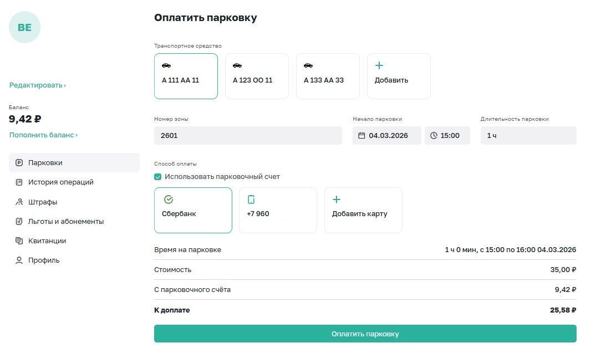
Task: Uncheck Использовать парковочный счет checkbox
Action: [158, 177]
